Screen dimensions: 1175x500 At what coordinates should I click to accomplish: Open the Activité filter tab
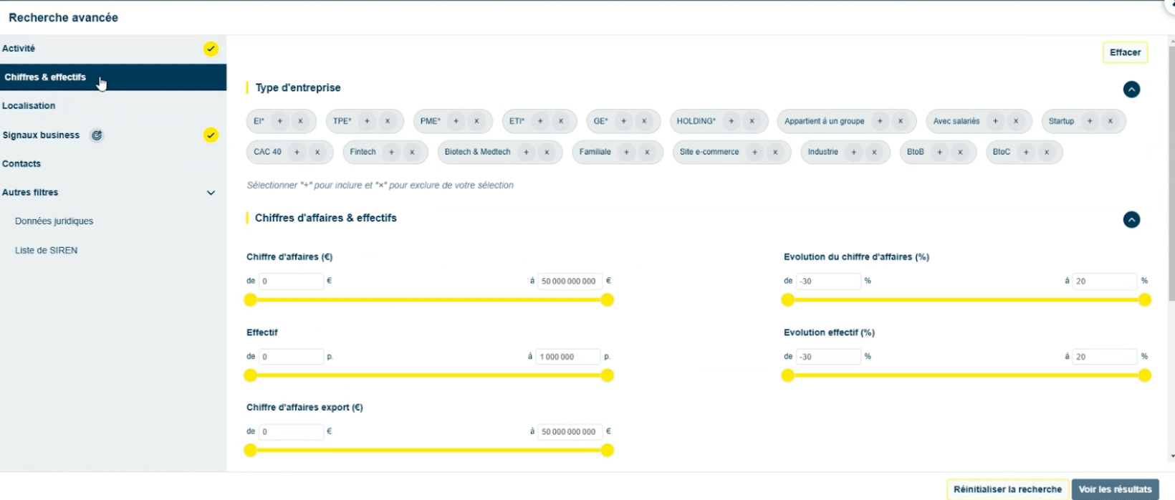[113, 49]
